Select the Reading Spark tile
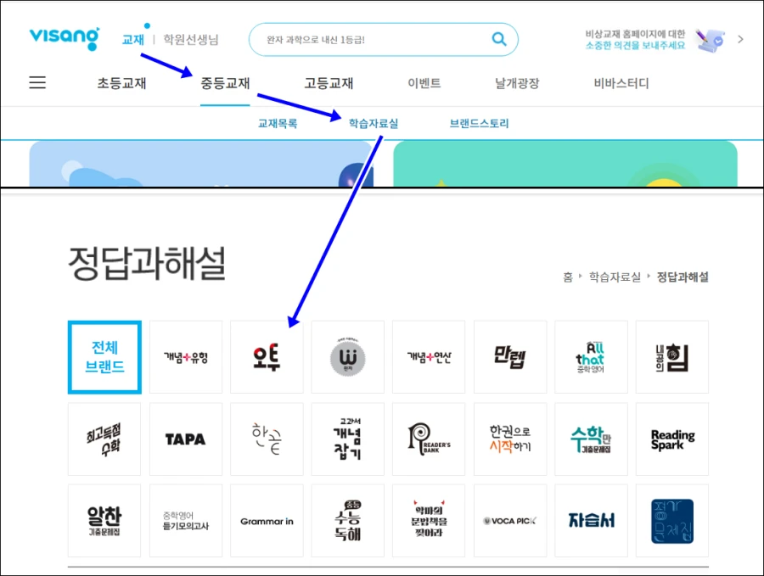 click(x=672, y=439)
